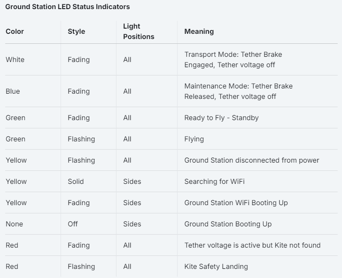
Task: Click the 'Transport Mode: Tether Brake Engaged' text
Action: tap(233, 59)
